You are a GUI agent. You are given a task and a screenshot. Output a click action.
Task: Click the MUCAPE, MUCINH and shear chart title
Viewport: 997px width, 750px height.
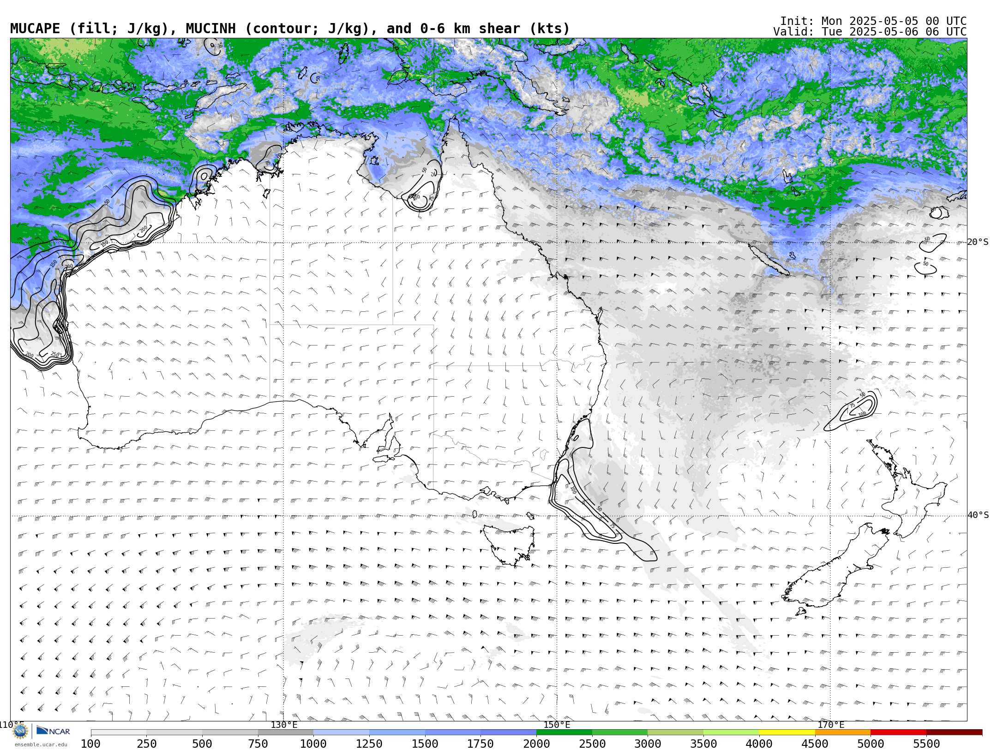click(290, 29)
